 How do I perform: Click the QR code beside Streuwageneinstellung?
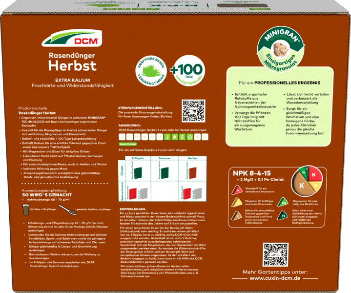tap(193, 111)
